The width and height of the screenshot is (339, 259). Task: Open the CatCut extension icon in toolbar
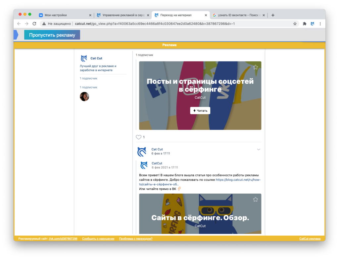point(313,24)
